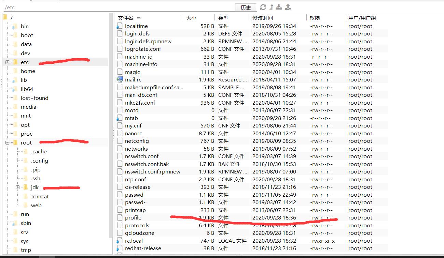Sort by 大小 column header
444x258 pixels.
coord(191,18)
